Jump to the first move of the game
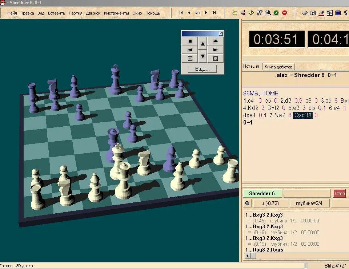Viewport: 349px width, 269px height. [181, 13]
